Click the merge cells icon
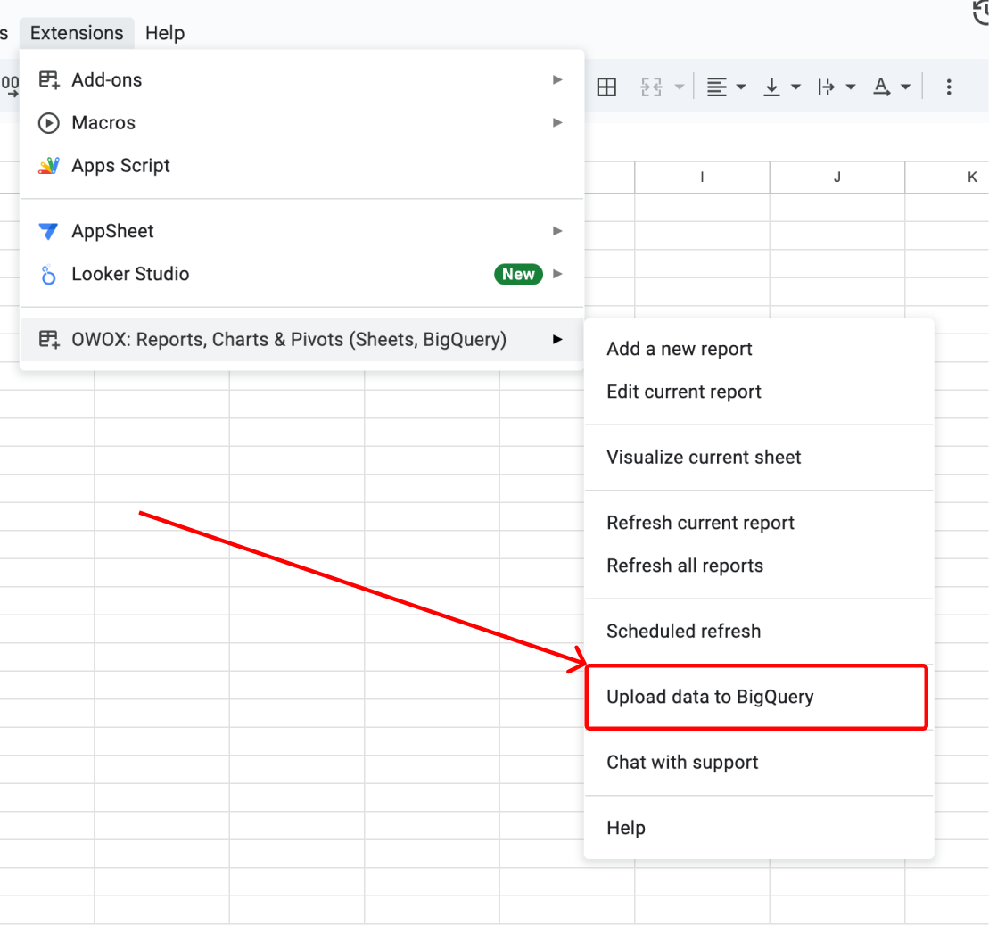This screenshot has height=925, width=989. click(651, 87)
